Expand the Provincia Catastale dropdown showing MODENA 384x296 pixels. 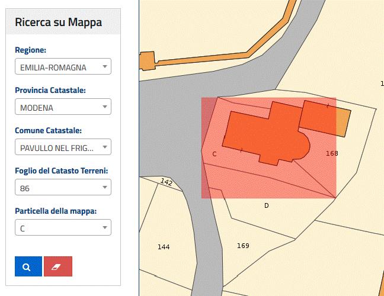pyautogui.click(x=63, y=108)
